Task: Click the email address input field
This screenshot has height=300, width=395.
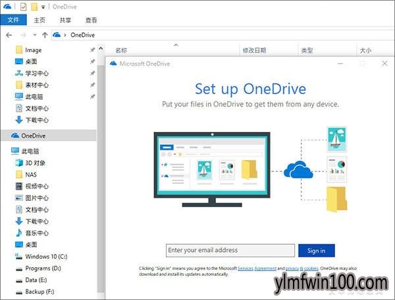Action: click(x=230, y=250)
